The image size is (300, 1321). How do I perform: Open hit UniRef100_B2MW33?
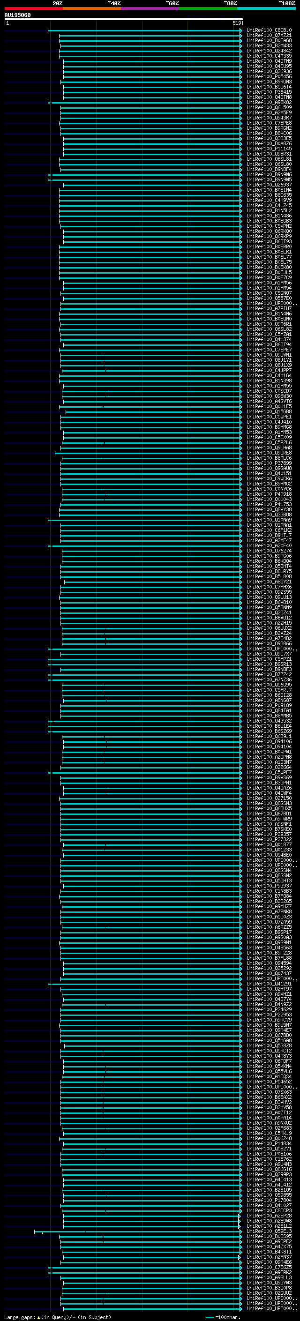(x=269, y=45)
